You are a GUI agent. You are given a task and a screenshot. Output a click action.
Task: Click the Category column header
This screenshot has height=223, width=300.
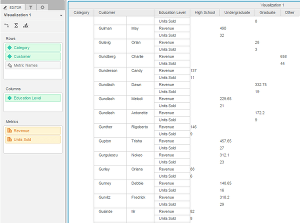[81, 12]
